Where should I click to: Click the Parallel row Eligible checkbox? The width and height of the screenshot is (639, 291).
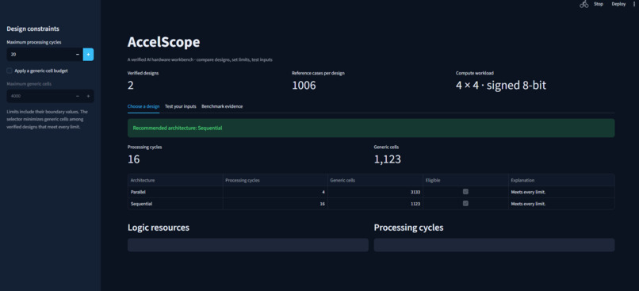(465, 192)
